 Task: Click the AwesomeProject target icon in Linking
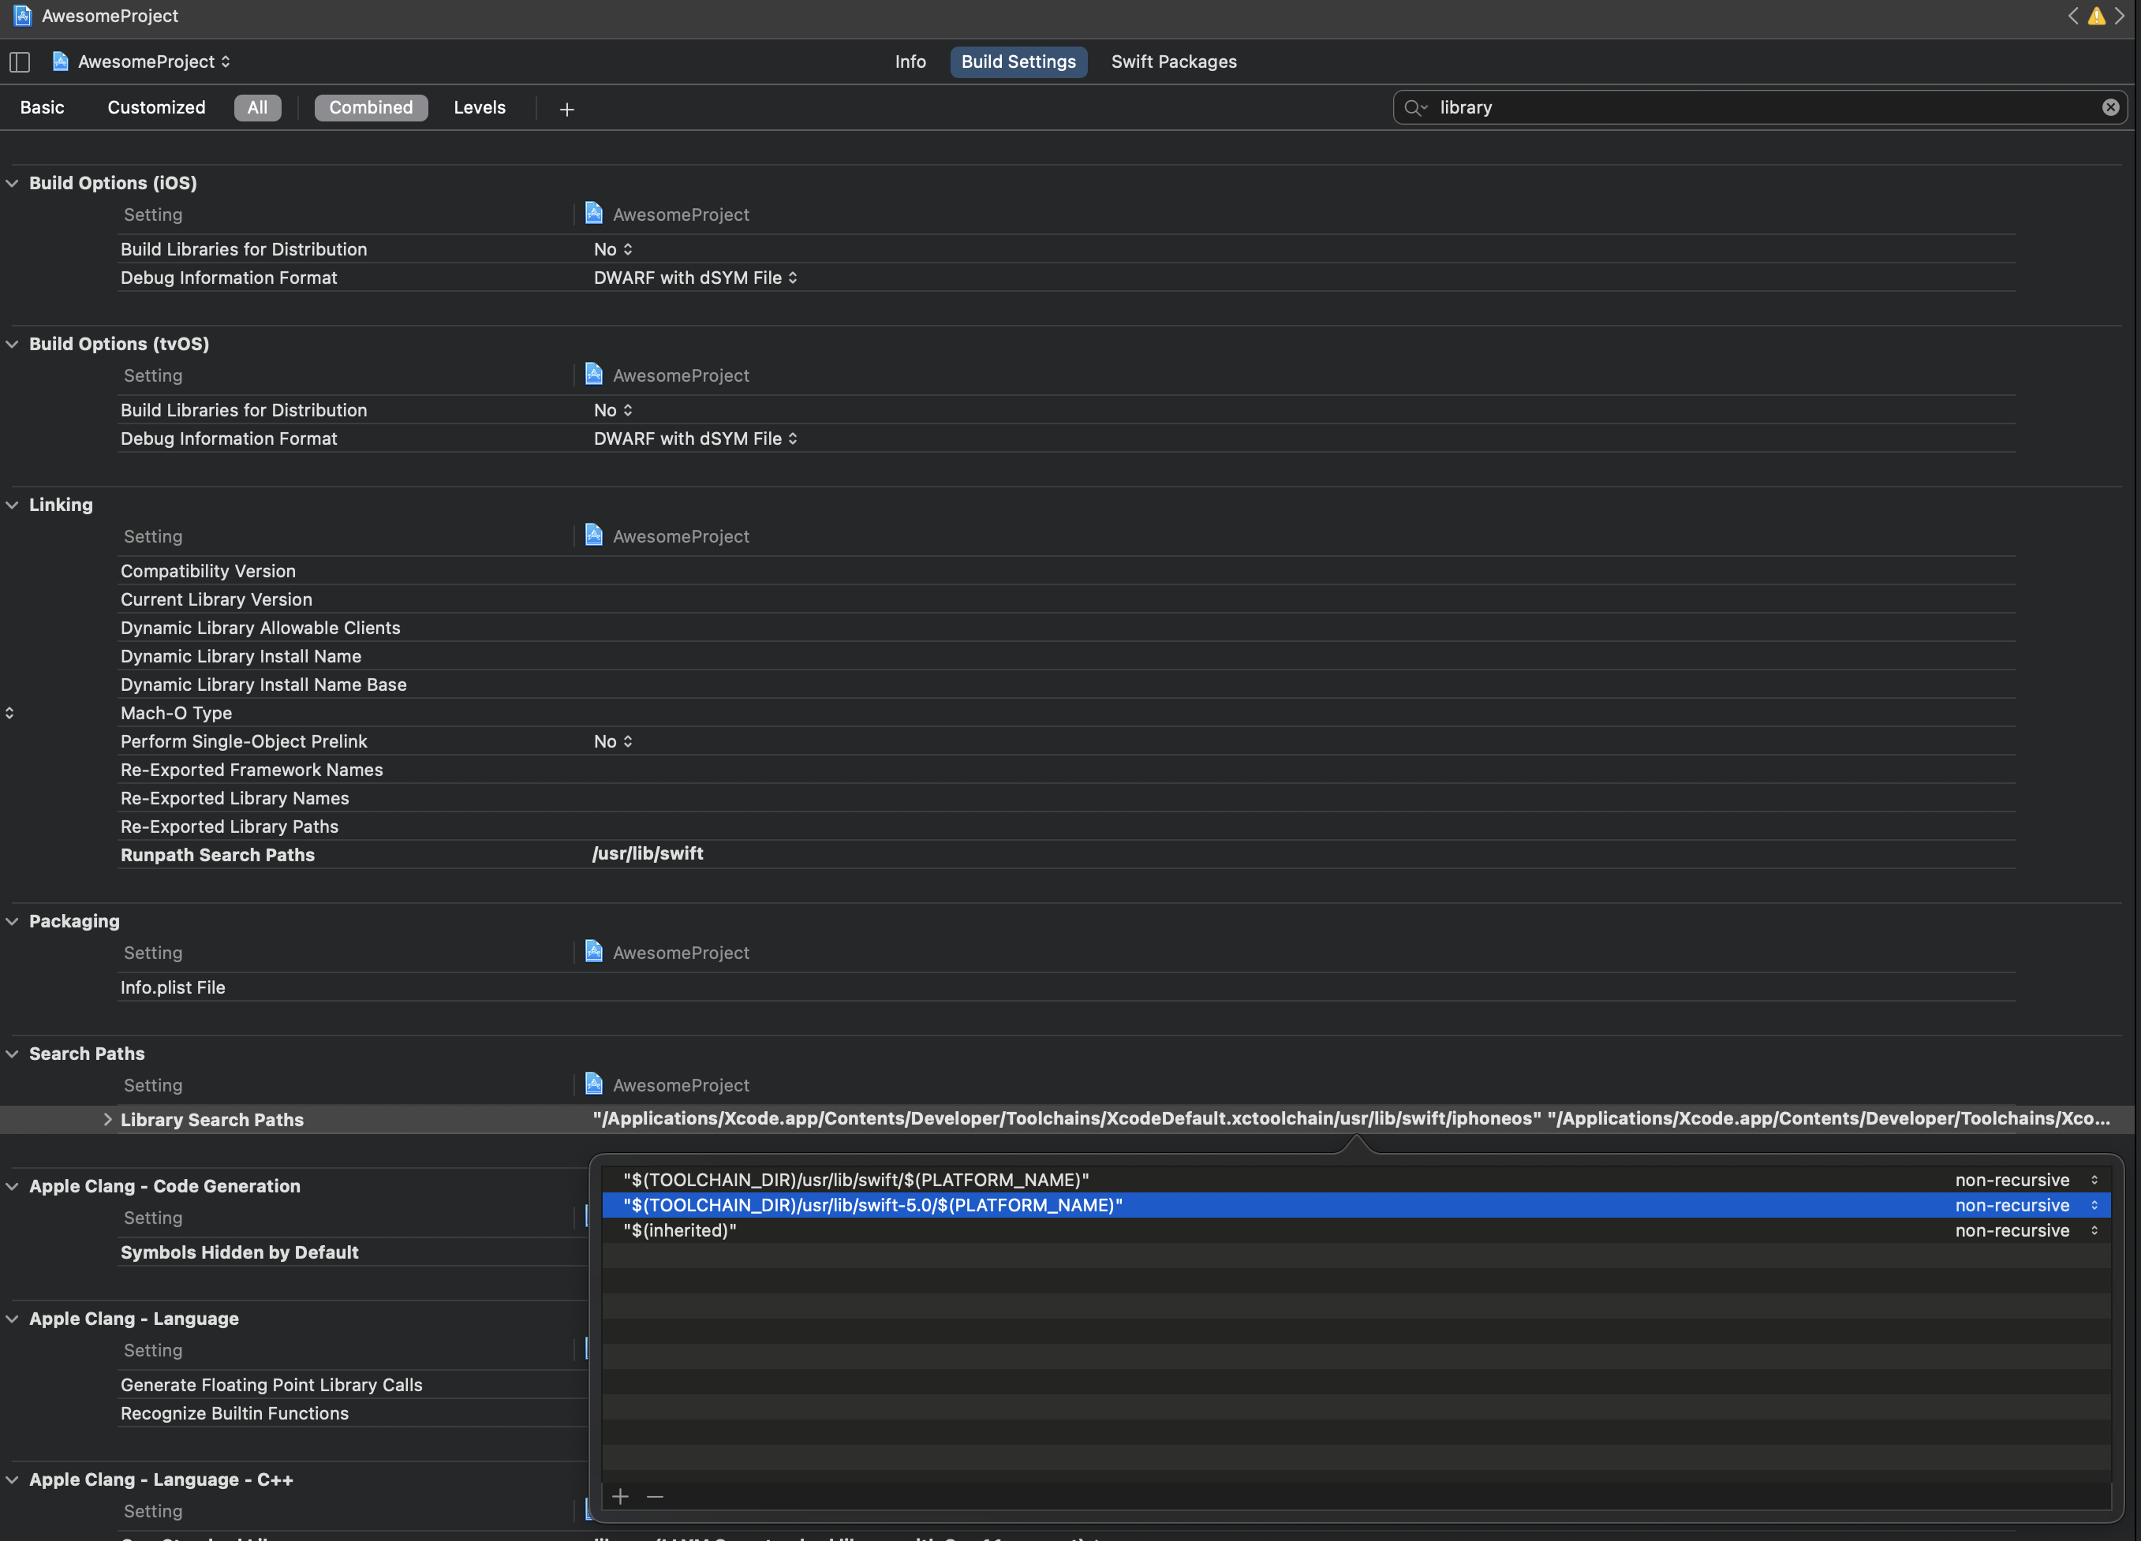tap(593, 535)
